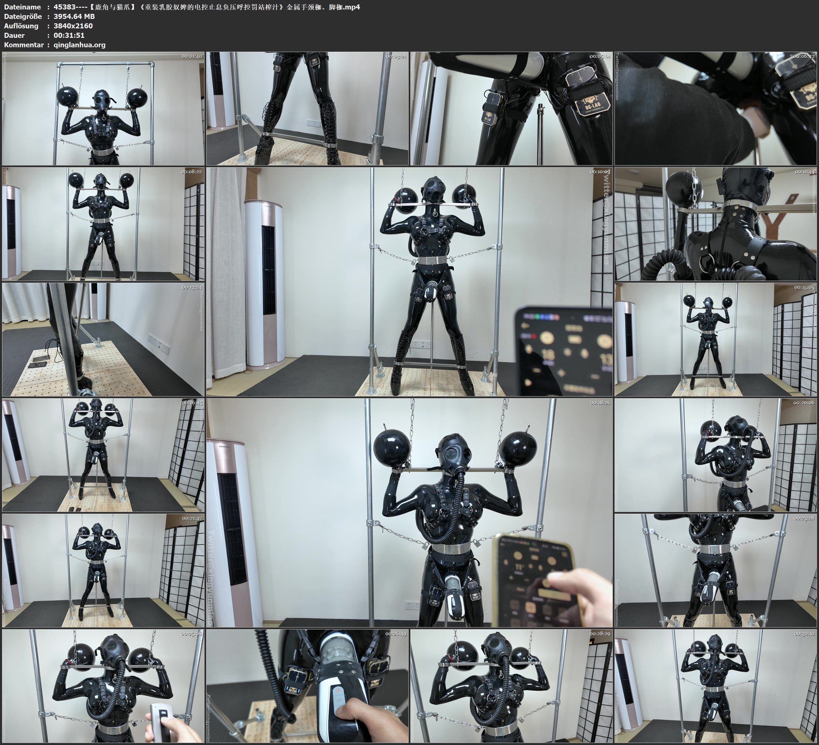Viewport: 819px width, 745px height.
Task: Select the thumbnail stamped 00:08:22
Action: point(103,224)
